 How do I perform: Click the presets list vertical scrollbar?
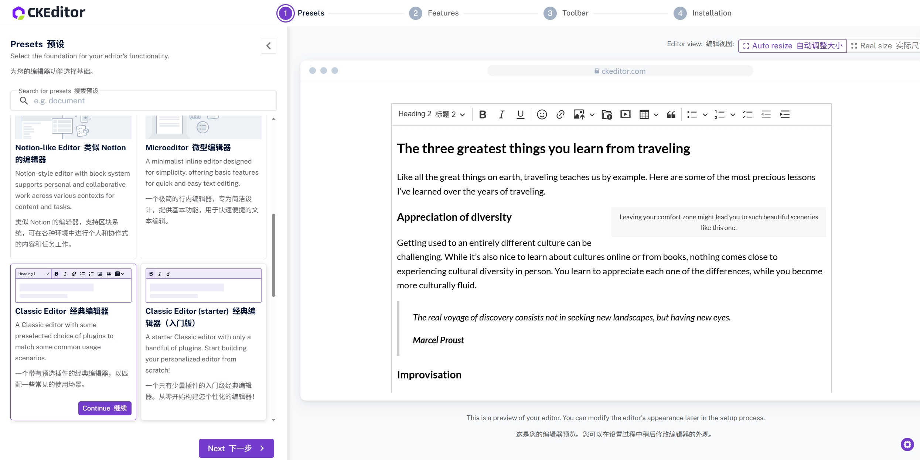click(273, 255)
